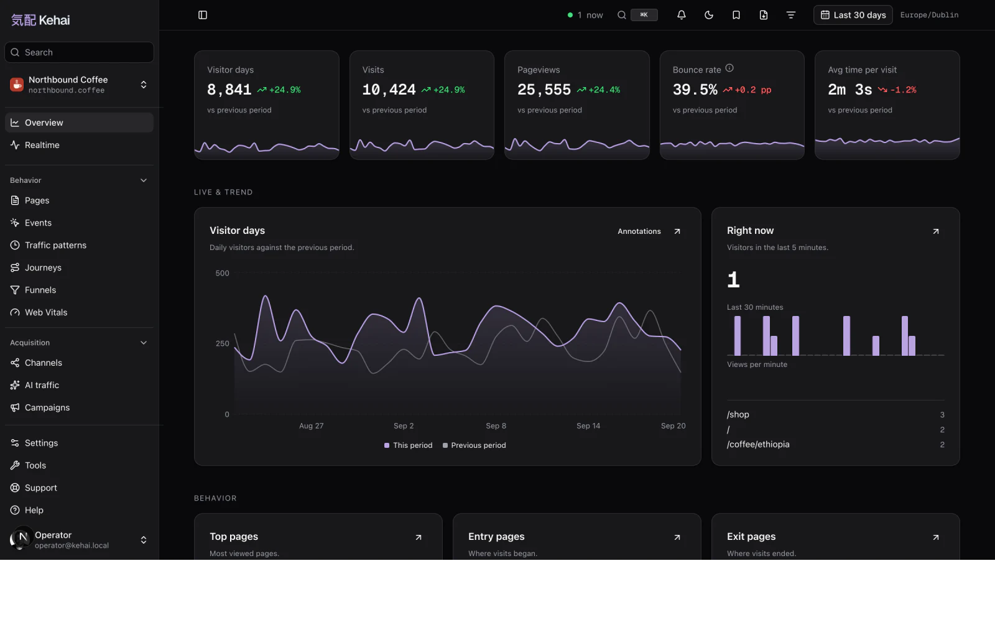Open the filters icon in top bar
995x622 pixels.
pos(791,15)
